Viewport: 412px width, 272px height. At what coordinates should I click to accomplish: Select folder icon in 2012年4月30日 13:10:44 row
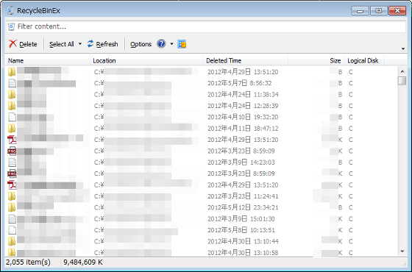(x=12, y=241)
